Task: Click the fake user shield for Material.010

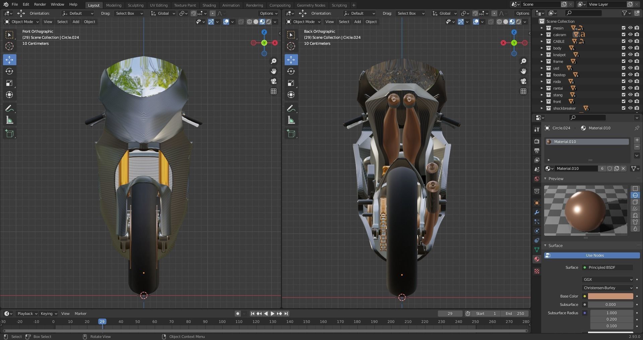Action: [610, 168]
